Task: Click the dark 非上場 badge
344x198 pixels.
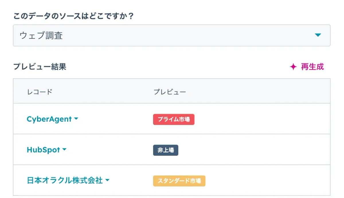Action: tap(166, 150)
